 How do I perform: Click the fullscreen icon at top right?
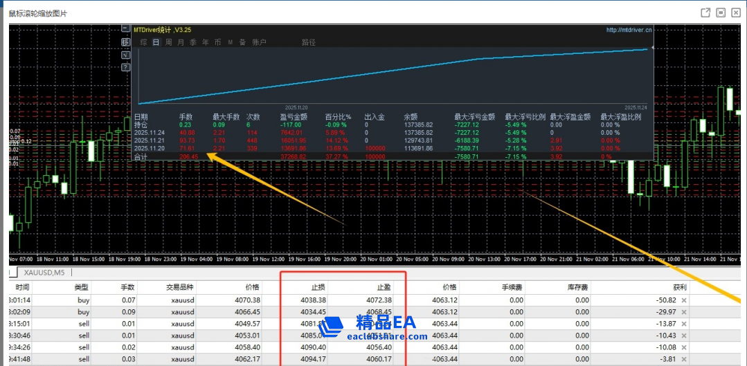click(721, 12)
